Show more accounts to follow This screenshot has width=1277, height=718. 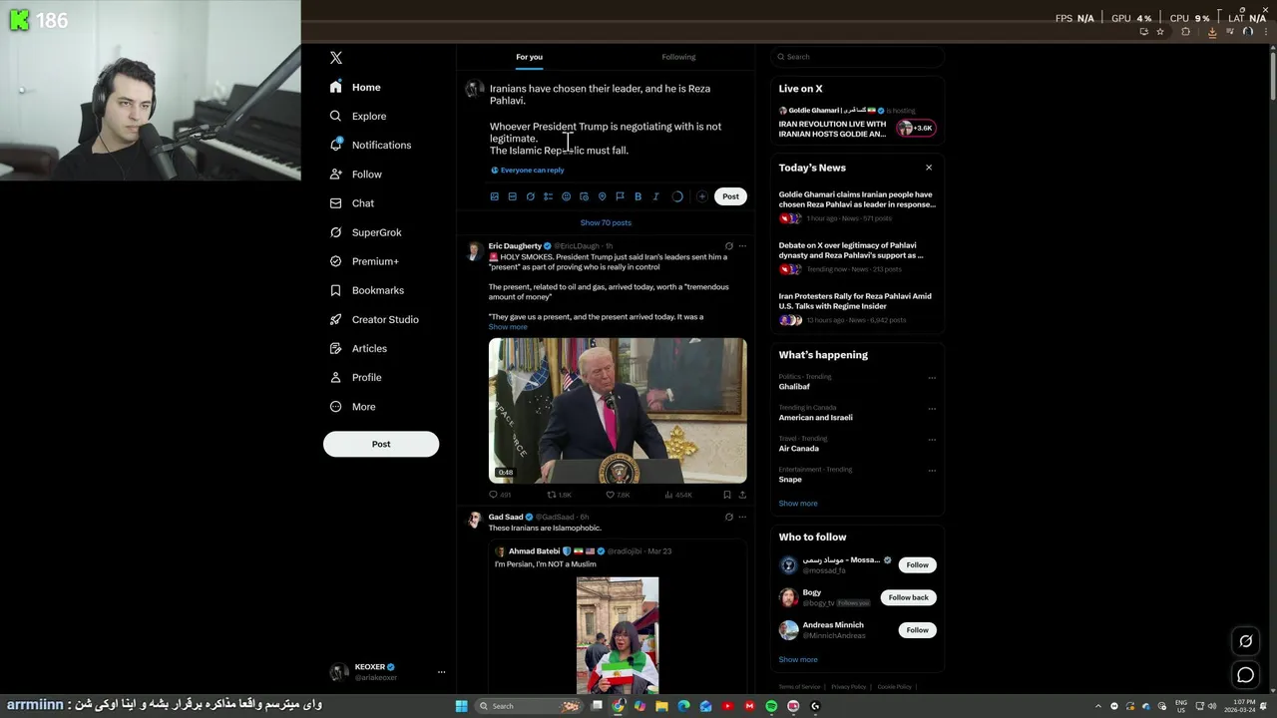pos(798,659)
